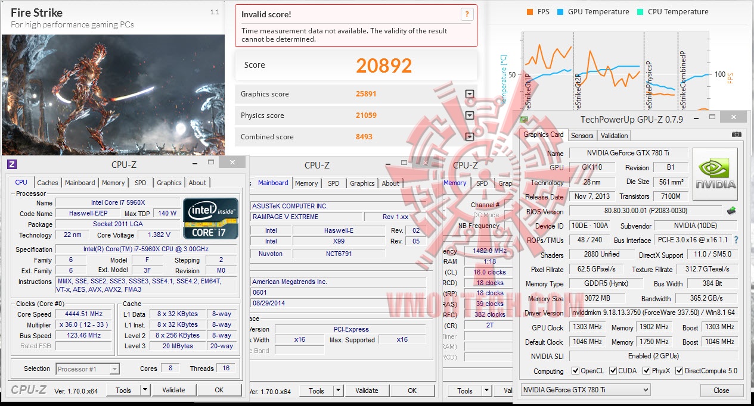The width and height of the screenshot is (754, 406).
Task: Select SPD tab in third CPU-Z window
Action: coord(482,183)
